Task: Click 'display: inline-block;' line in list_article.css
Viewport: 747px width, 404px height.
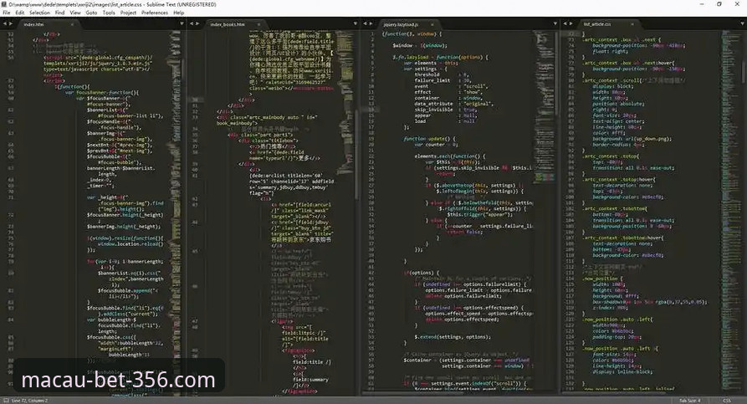Action: click(623, 372)
